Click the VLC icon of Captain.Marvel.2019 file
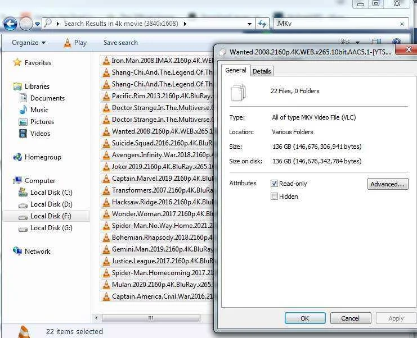 tap(106, 179)
